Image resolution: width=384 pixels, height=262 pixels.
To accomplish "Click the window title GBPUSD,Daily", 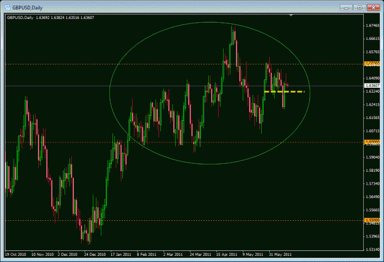I will coord(28,8).
